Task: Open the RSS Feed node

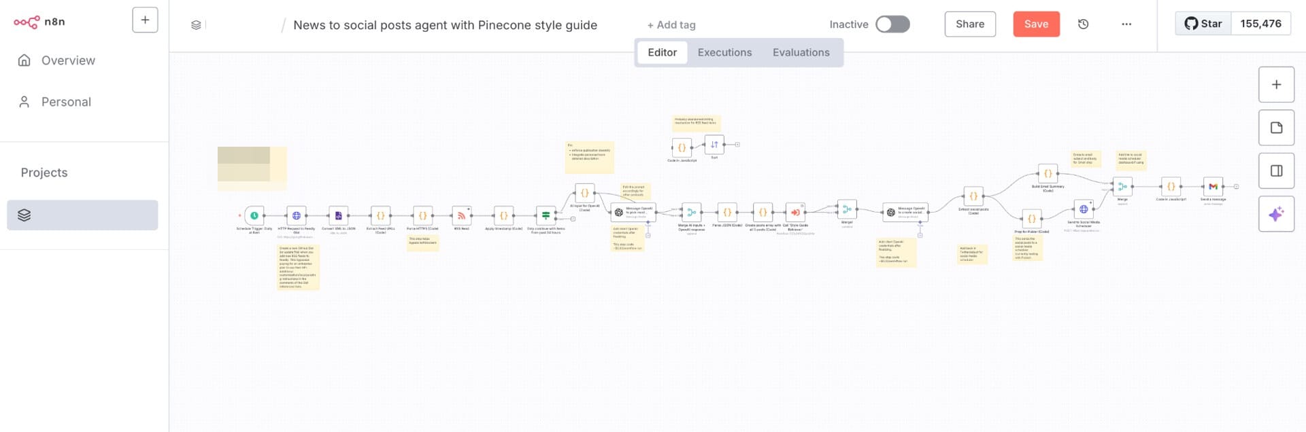Action: pos(461,215)
